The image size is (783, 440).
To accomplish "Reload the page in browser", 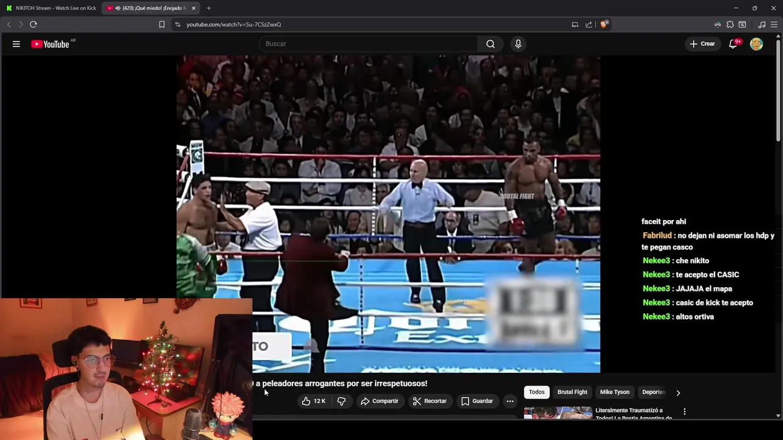I will tap(33, 24).
